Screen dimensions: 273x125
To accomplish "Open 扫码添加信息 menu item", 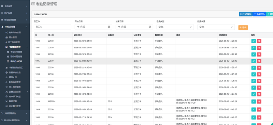I will pyautogui.click(x=15, y=72).
